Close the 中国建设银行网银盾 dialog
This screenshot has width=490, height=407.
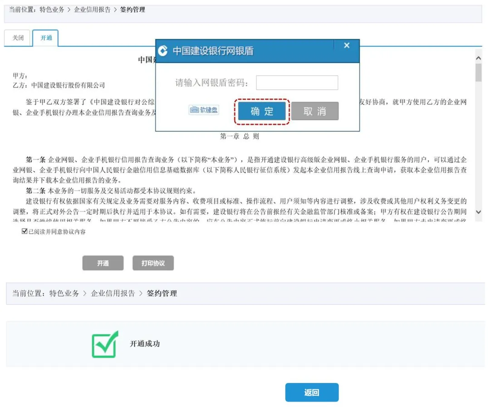(x=347, y=45)
